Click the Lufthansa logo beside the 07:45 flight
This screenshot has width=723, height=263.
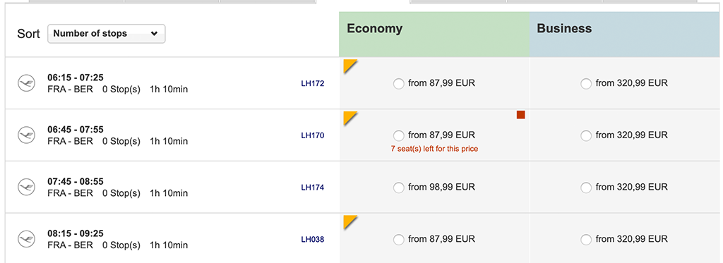(26, 188)
